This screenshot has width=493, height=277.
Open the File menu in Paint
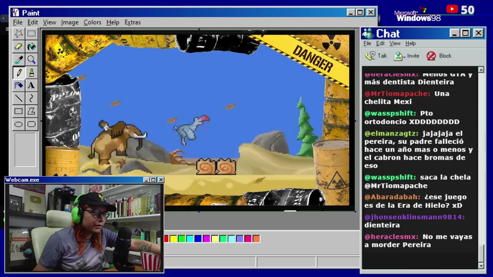click(x=18, y=22)
